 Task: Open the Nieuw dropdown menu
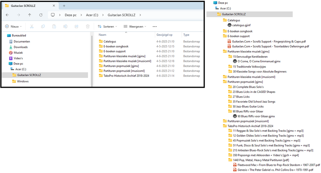point(14,26)
